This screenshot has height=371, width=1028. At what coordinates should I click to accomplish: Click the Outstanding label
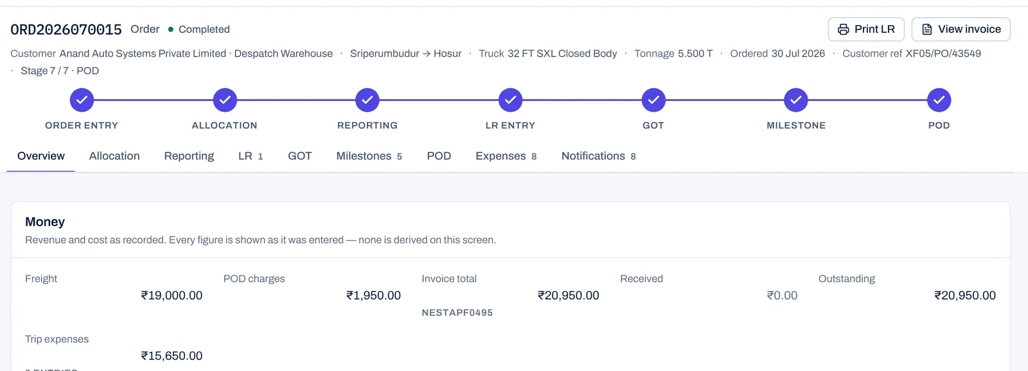[x=847, y=278]
